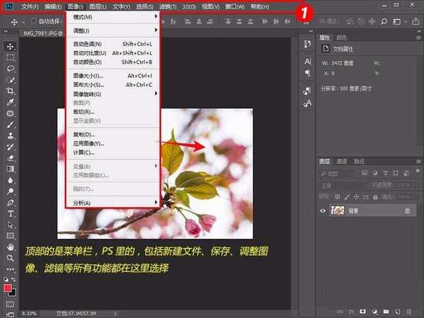
Task: Select the Hand tool
Action: (11, 247)
